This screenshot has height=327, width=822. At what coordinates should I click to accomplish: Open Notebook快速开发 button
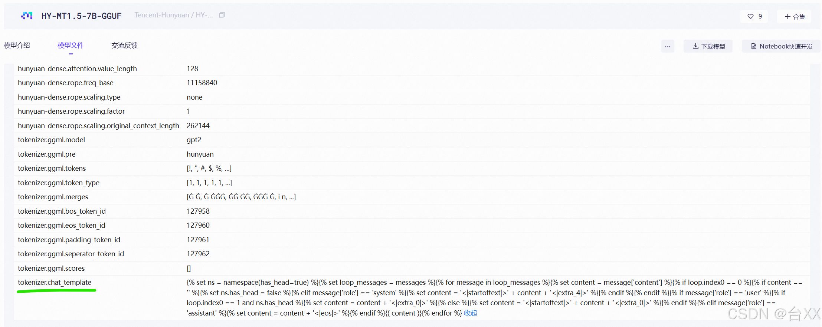tap(781, 46)
